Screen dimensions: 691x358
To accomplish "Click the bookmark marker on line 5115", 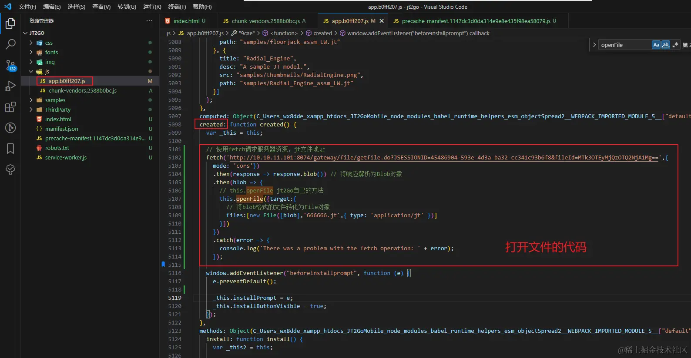I will [x=163, y=264].
